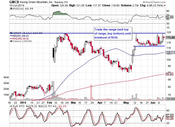Click the 115 price level on right axis
The height and width of the screenshot is (127, 175).
click(x=168, y=43)
